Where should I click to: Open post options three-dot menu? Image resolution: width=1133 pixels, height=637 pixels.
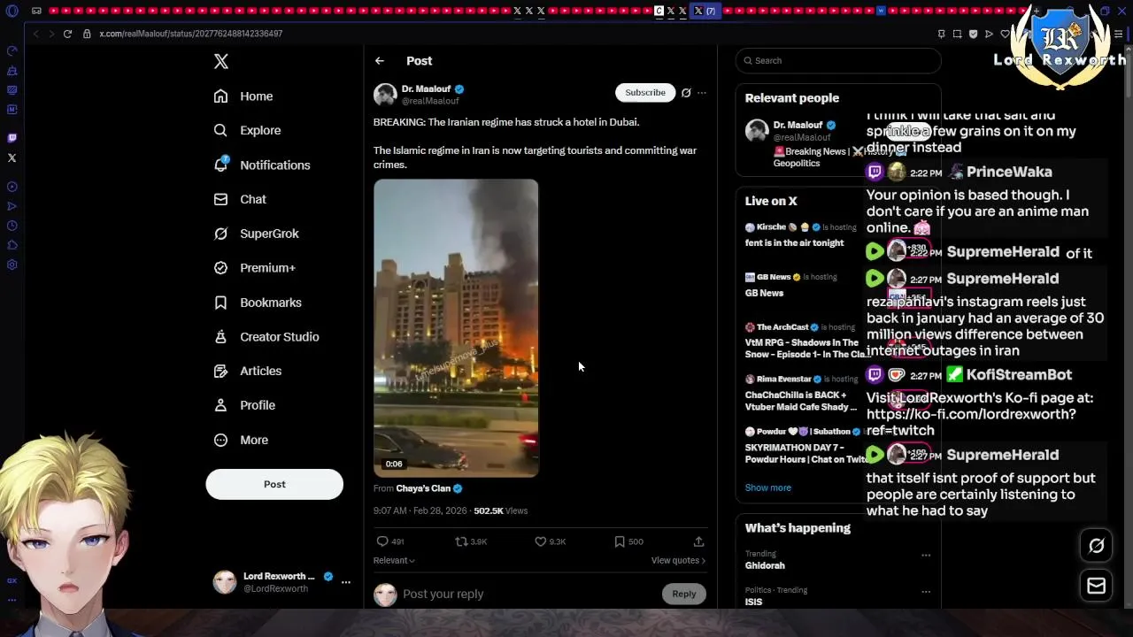[x=702, y=93]
